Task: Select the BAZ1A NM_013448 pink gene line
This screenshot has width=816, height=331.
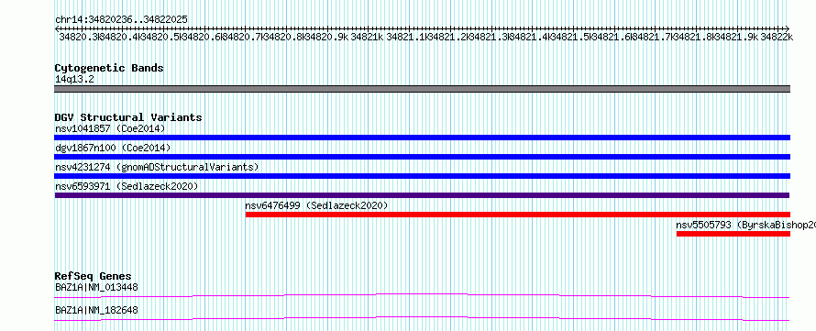Action: pos(422,295)
